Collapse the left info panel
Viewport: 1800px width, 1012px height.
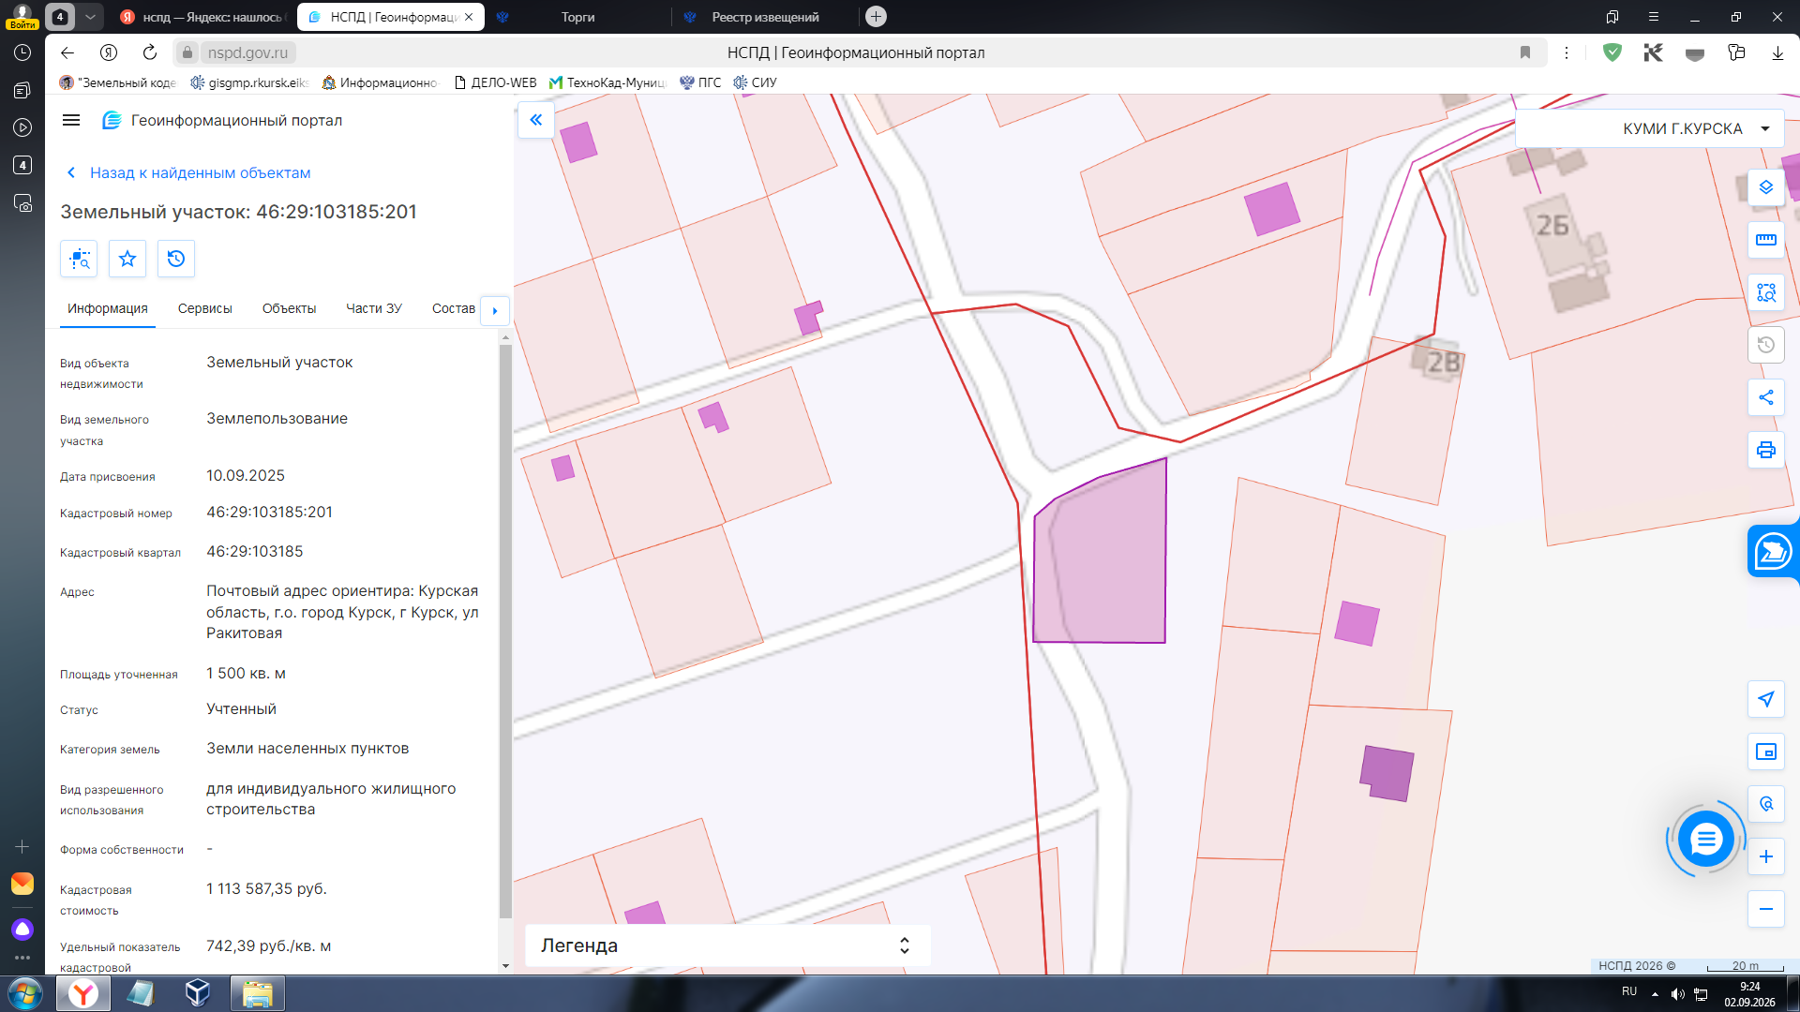click(x=536, y=120)
